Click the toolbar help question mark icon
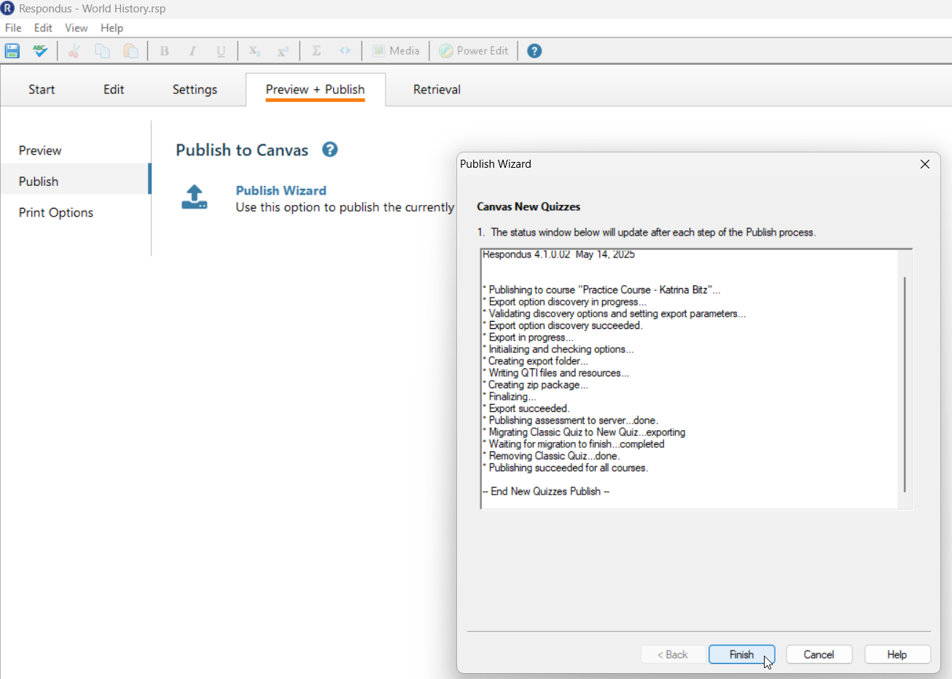The width and height of the screenshot is (952, 679). (534, 50)
